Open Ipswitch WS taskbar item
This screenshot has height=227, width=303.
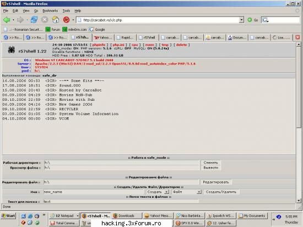[x=221, y=216]
